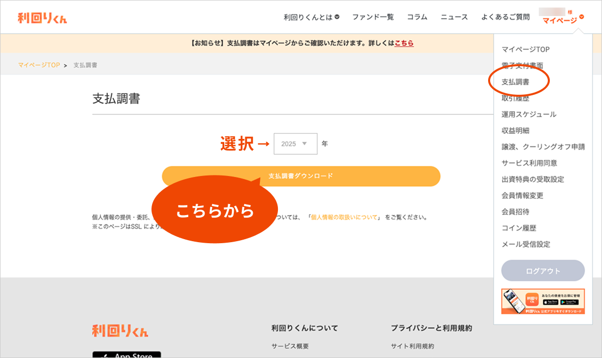Click the ログアウト button
The image size is (602, 358).
point(543,271)
